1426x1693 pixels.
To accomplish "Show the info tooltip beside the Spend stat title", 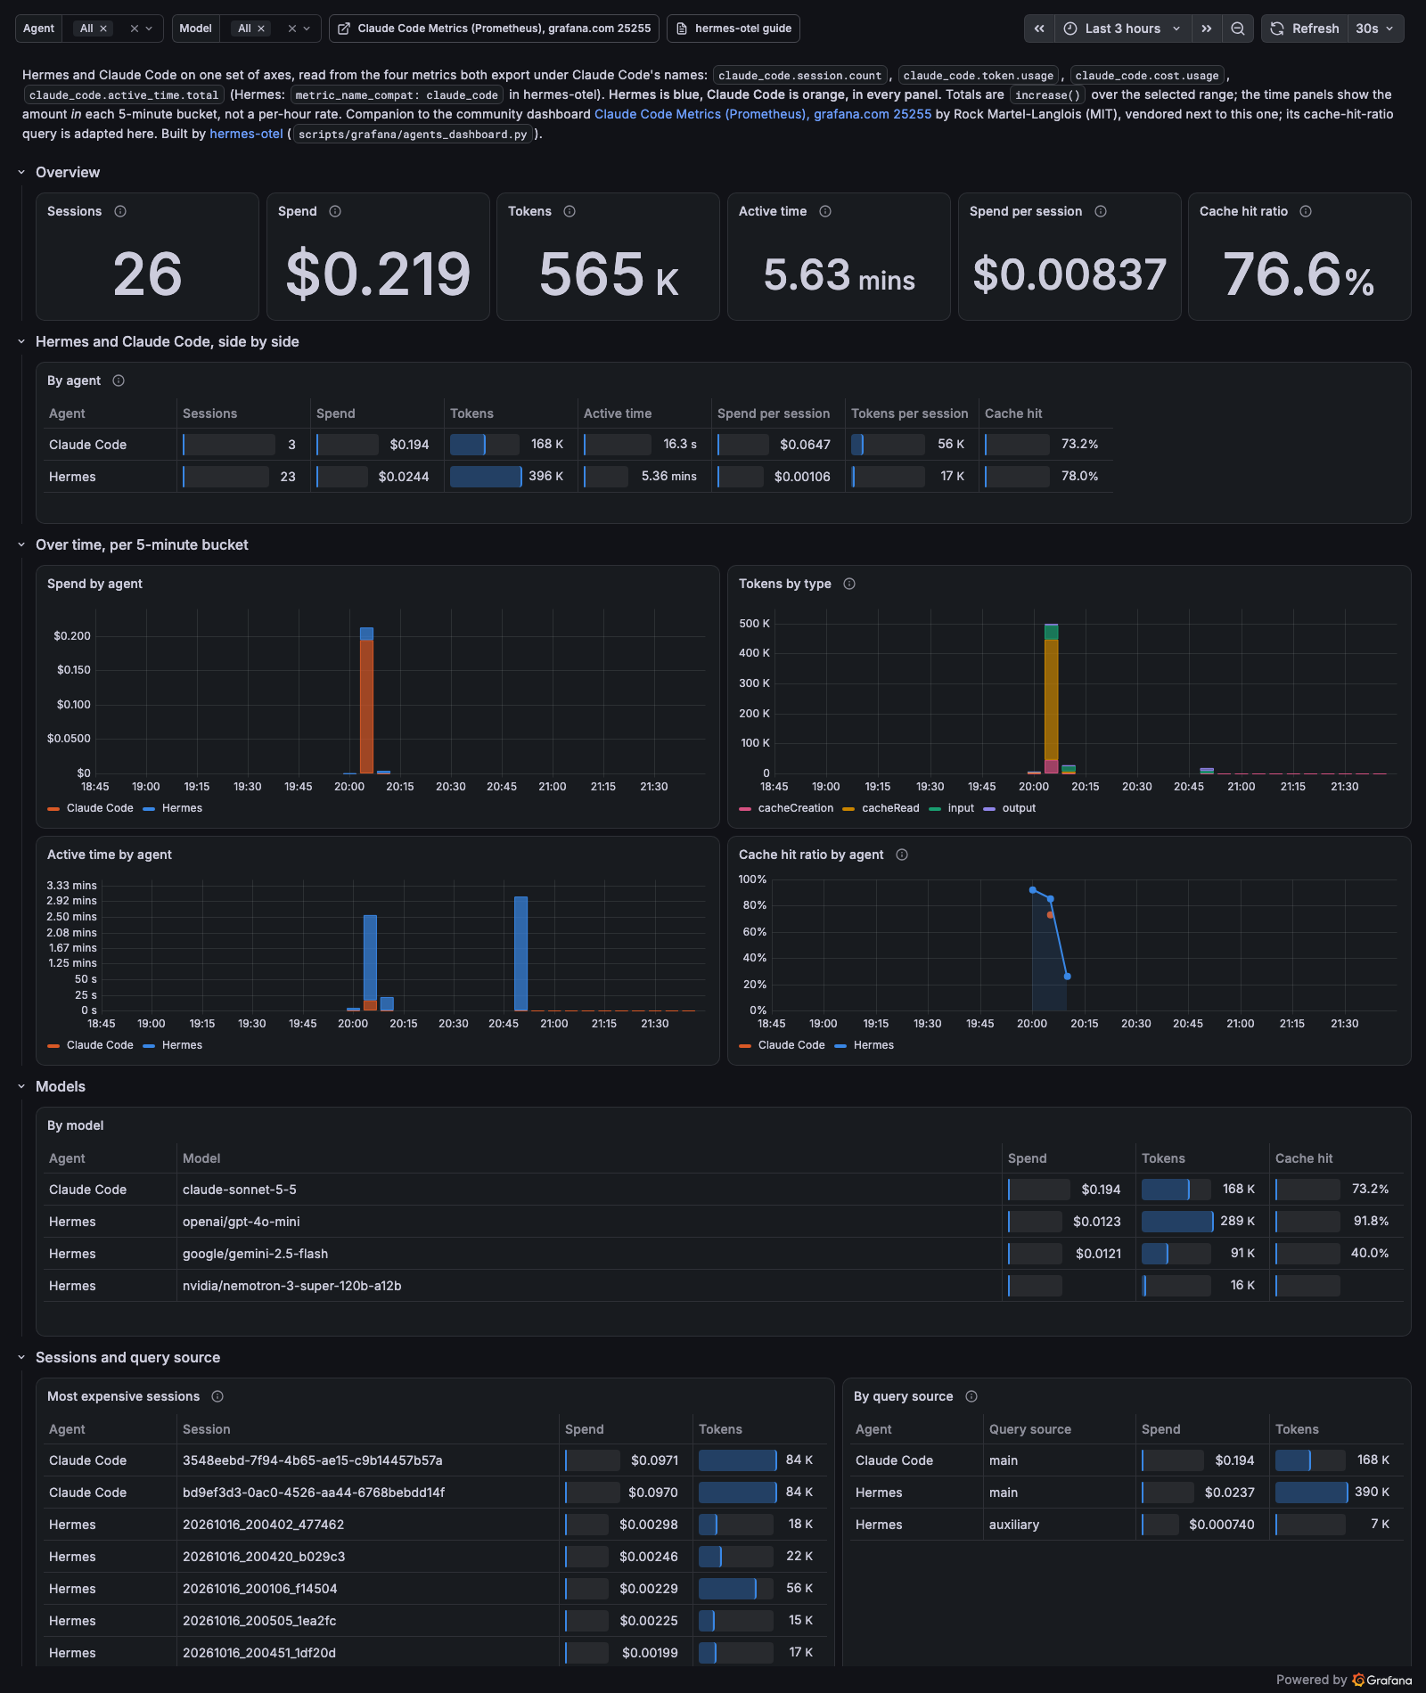I will tap(335, 211).
